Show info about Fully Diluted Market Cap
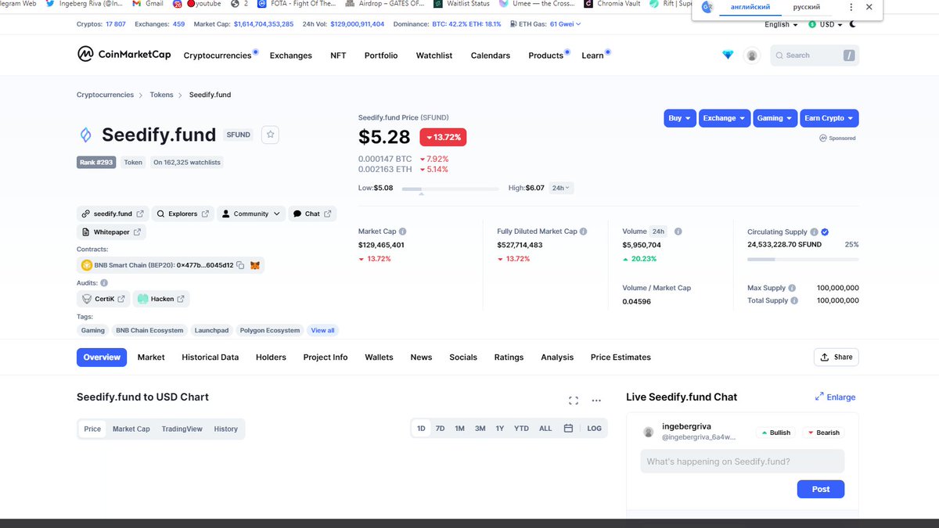Image resolution: width=939 pixels, height=528 pixels. [584, 232]
